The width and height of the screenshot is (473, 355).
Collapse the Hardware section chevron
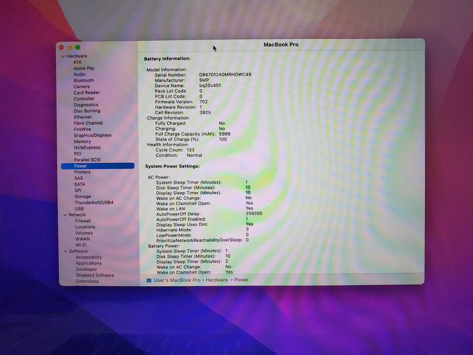coord(63,56)
